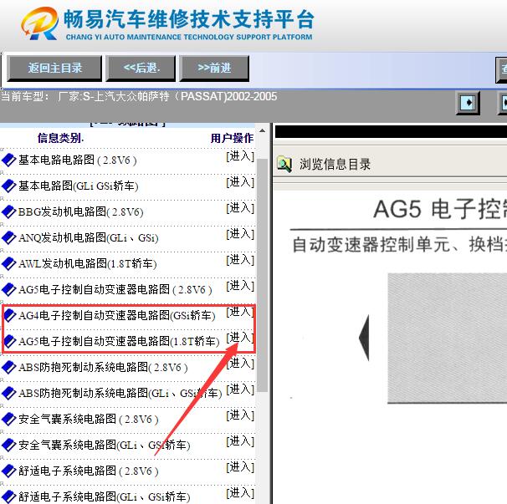Image resolution: width=507 pixels, height=504 pixels.
Task: Click the left list vertical scrollbar thumb
Action: coord(262,275)
